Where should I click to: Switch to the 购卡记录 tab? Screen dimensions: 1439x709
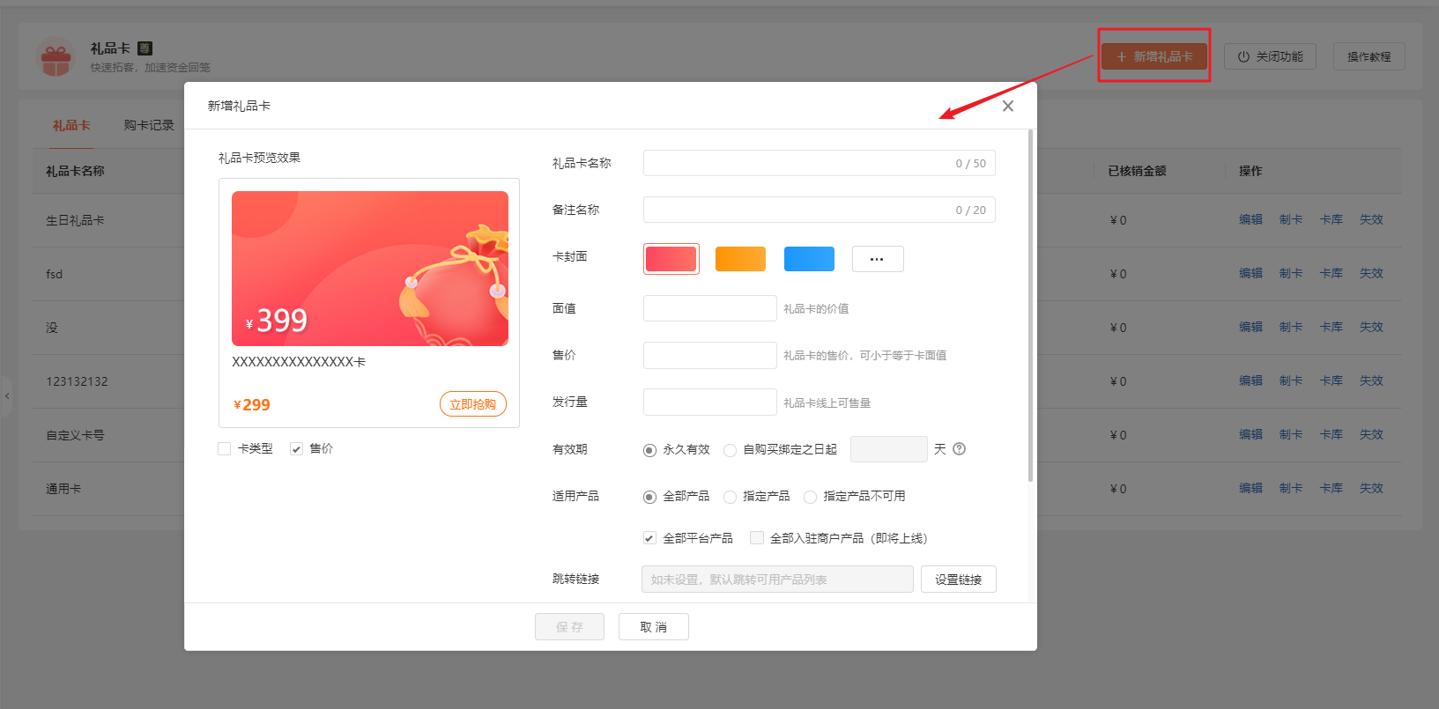coord(149,125)
